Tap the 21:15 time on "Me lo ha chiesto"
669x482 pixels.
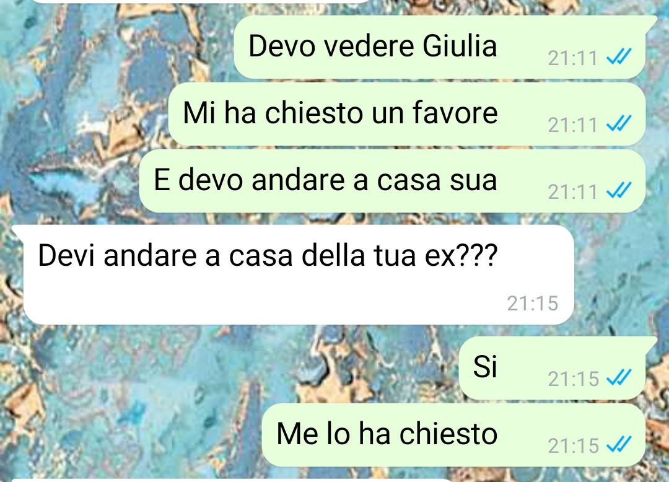pos(574,446)
